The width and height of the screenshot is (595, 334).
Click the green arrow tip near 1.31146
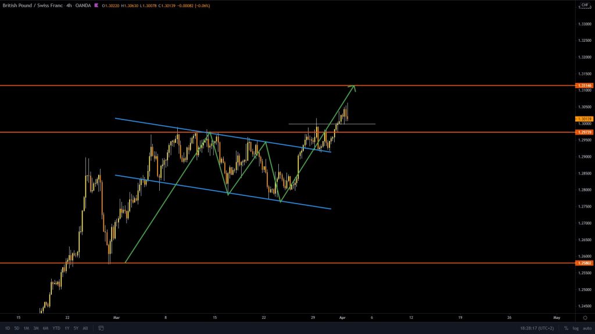[354, 86]
